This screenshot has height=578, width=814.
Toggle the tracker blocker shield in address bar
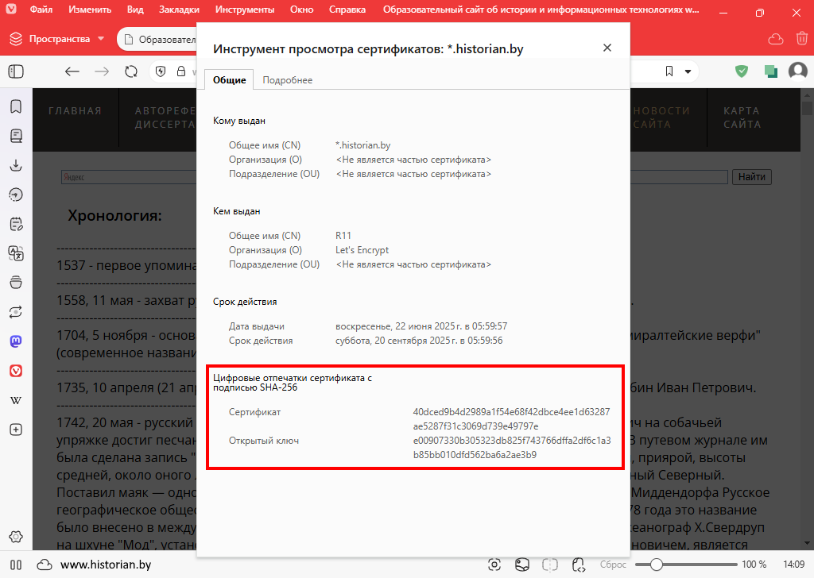point(161,71)
